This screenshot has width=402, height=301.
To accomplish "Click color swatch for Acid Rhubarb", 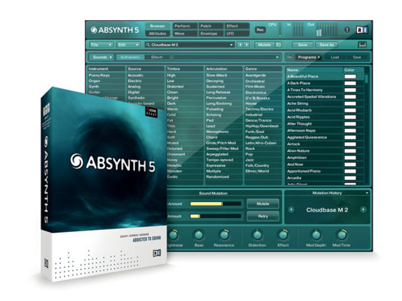I will 350,110.
